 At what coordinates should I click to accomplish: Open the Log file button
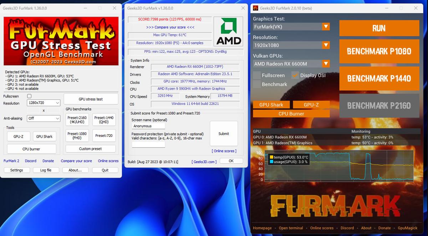click(46, 170)
